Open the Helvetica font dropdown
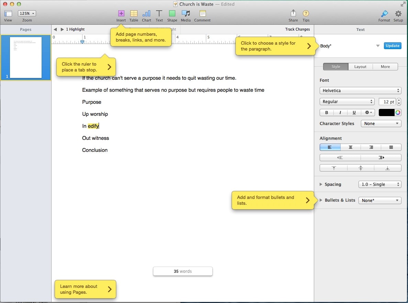The width and height of the screenshot is (408, 303). pyautogui.click(x=360, y=91)
